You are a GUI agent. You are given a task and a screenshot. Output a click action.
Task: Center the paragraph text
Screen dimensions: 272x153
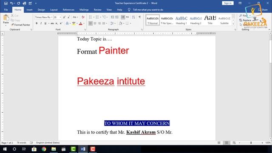tap(95, 23)
